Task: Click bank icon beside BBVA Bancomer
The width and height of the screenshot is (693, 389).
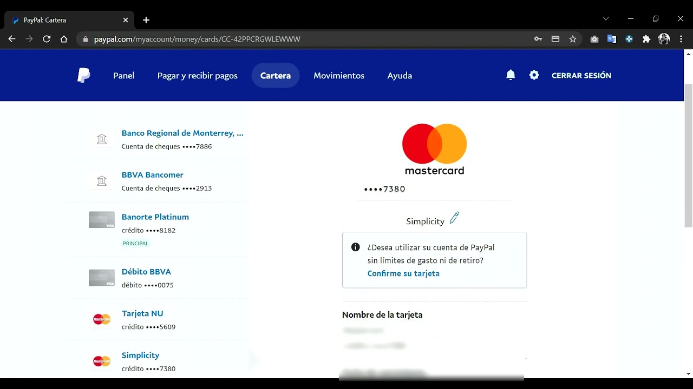Action: pos(102,181)
